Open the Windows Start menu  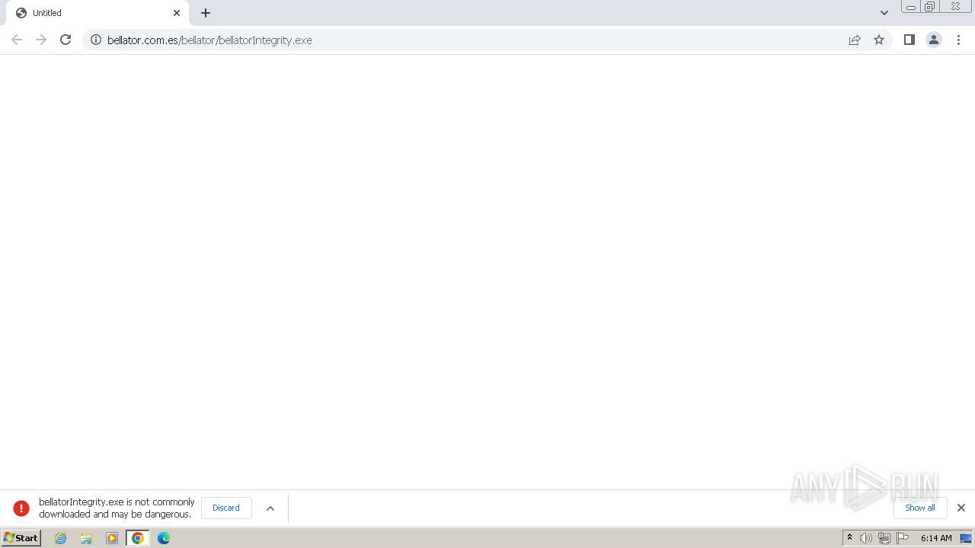coord(21,538)
